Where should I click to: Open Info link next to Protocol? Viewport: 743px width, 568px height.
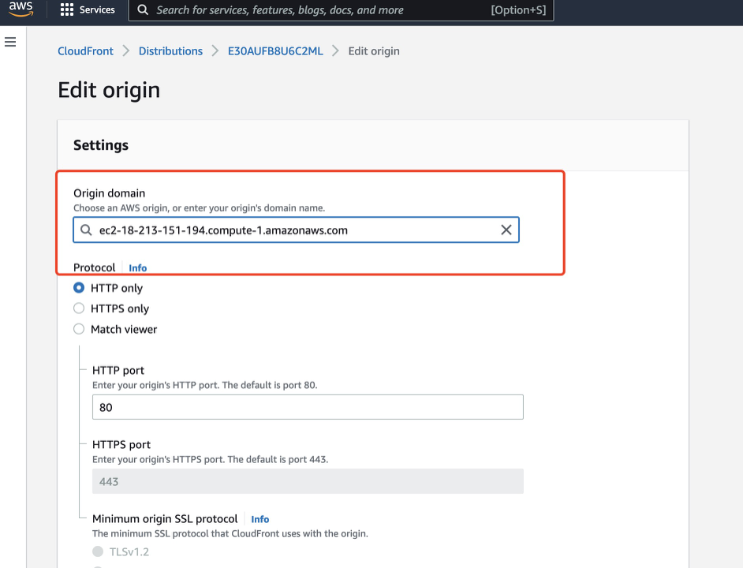(138, 268)
